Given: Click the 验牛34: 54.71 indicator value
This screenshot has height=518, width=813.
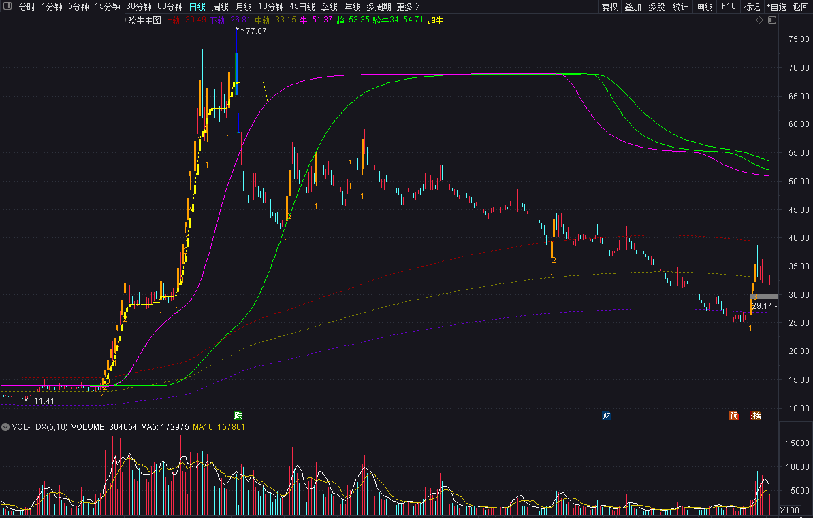Looking at the screenshot, I should tap(398, 20).
